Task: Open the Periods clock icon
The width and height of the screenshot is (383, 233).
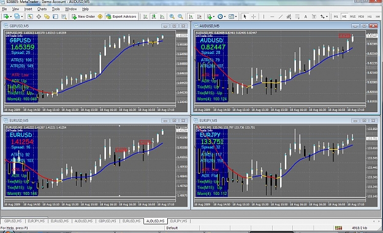Action: tap(220, 17)
